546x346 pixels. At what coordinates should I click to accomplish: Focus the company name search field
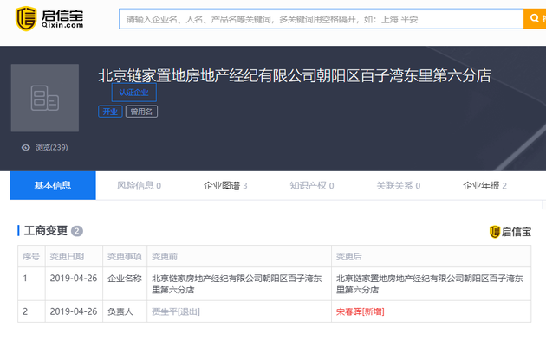tap(321, 19)
